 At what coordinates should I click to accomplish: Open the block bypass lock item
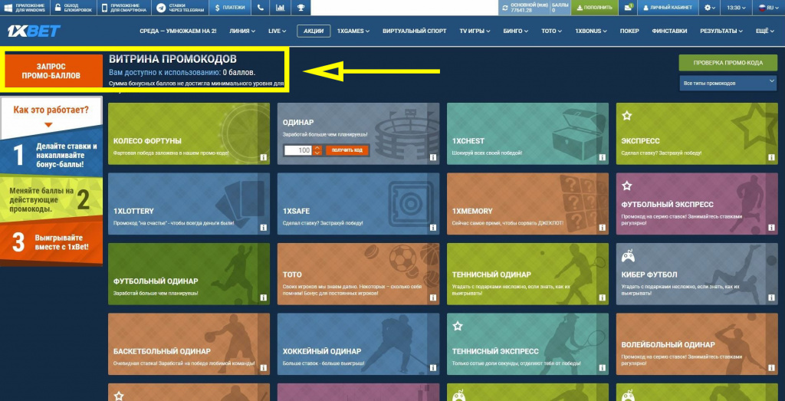(x=73, y=8)
